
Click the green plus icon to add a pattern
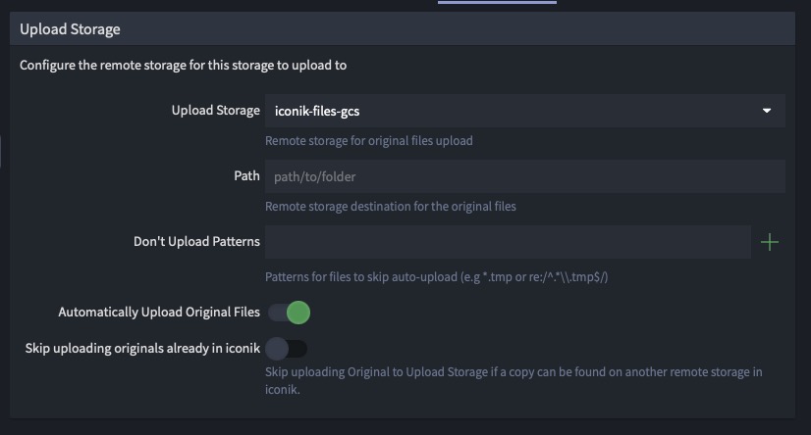770,242
